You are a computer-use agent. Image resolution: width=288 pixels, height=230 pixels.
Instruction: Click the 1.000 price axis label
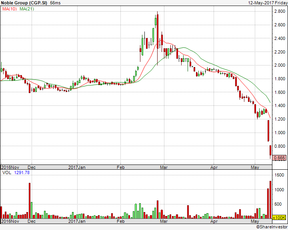pos(280,133)
